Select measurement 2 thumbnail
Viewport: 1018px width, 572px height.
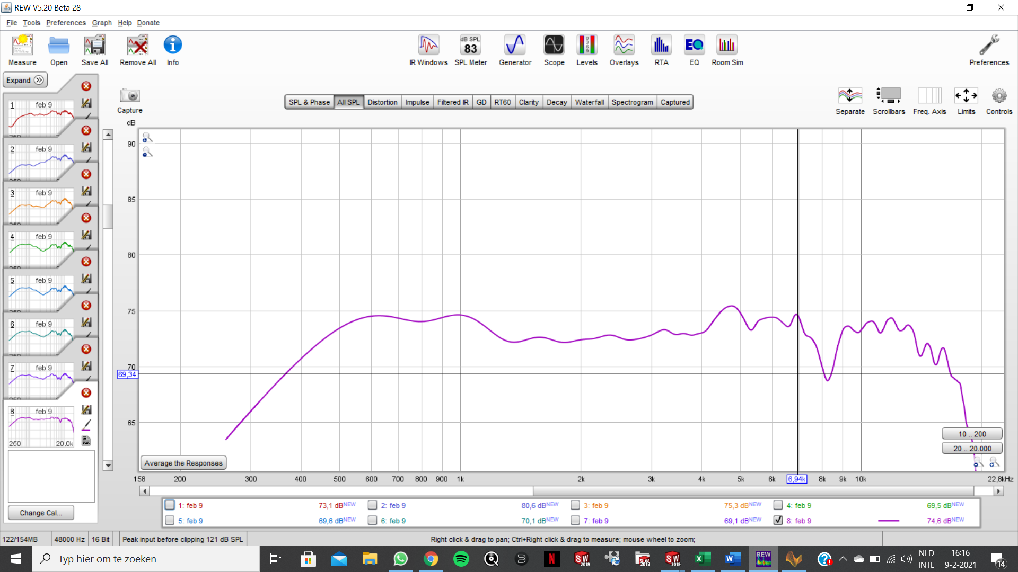point(41,162)
